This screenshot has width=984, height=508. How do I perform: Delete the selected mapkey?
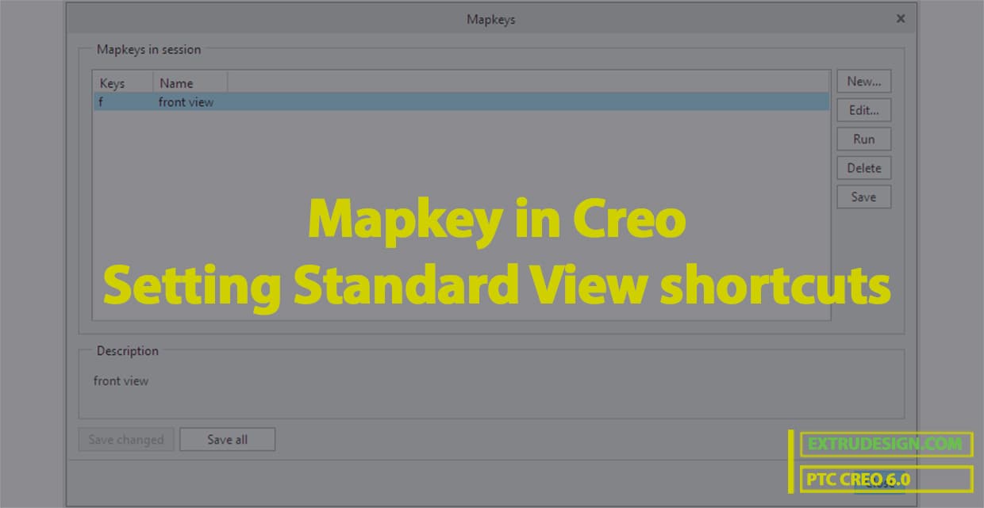click(864, 168)
